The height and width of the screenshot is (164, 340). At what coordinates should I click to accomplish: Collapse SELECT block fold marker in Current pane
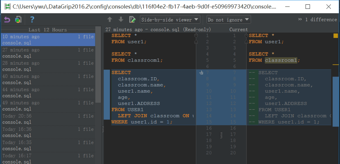[x=246, y=36]
